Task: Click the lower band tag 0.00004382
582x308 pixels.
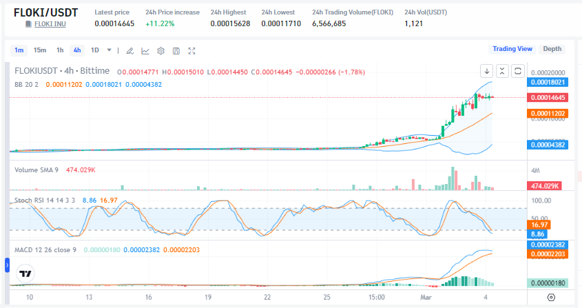Action: (548, 145)
